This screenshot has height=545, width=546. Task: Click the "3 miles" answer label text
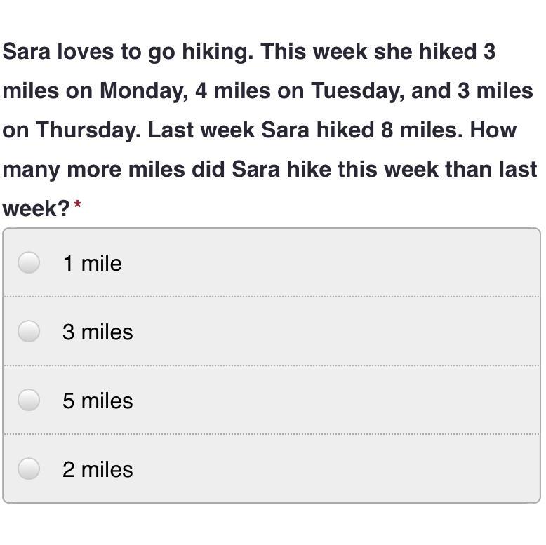click(98, 332)
